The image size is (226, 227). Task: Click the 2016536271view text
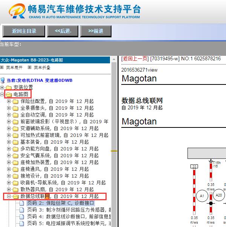pos(139,70)
